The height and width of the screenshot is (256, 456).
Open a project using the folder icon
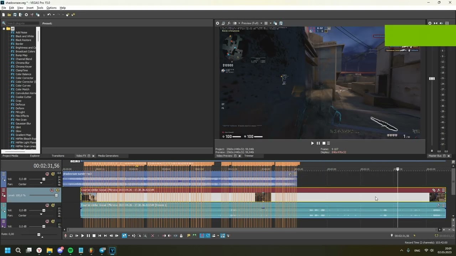pyautogui.click(x=9, y=15)
